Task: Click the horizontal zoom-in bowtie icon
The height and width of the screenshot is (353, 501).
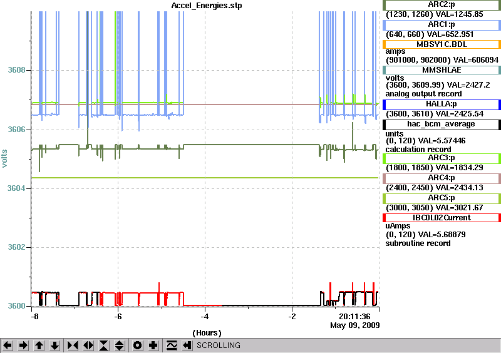Action: point(73,345)
